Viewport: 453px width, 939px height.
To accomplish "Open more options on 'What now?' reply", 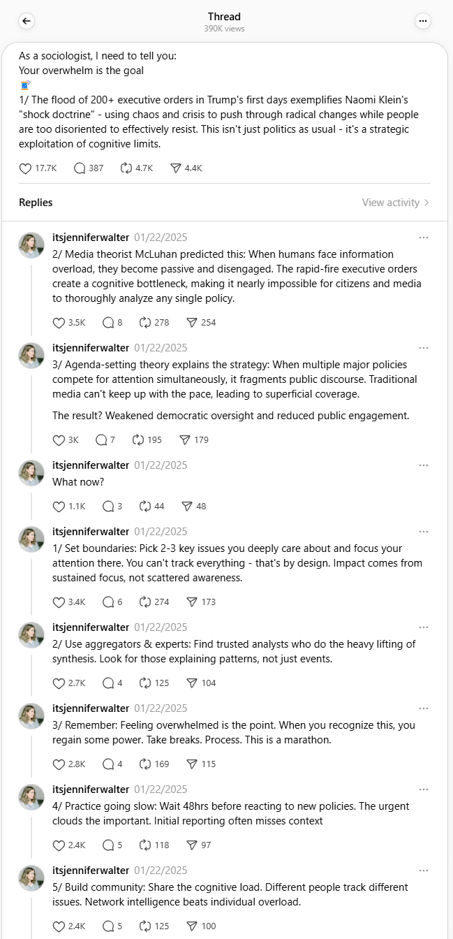I will 424,465.
